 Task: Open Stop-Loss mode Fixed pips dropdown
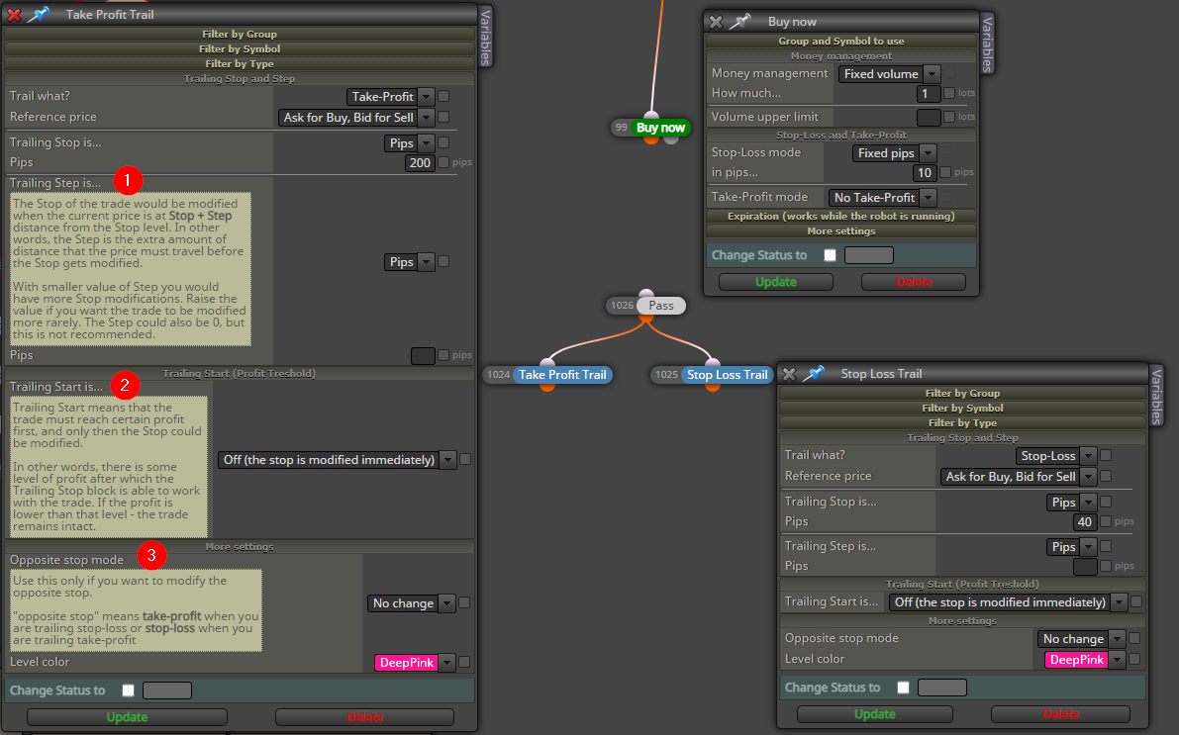894,152
